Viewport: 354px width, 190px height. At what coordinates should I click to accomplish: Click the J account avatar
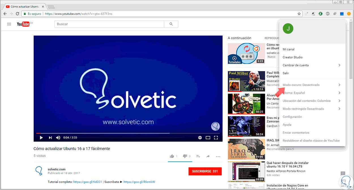pos(288,28)
